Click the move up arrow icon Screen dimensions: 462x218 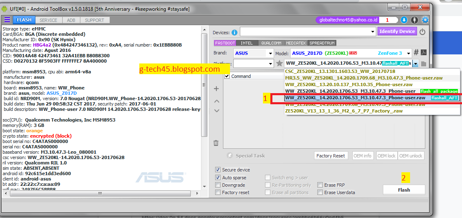click(x=216, y=101)
